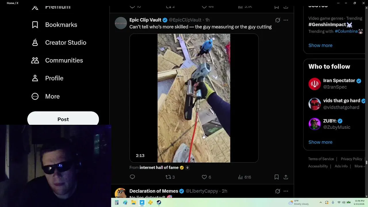Reply to the Epic Clip Vault post
The height and width of the screenshot is (207, 368).
pyautogui.click(x=132, y=177)
